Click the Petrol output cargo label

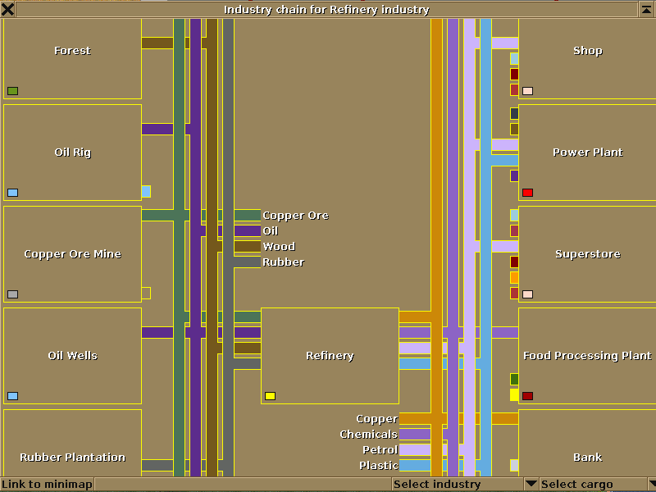tap(380, 449)
